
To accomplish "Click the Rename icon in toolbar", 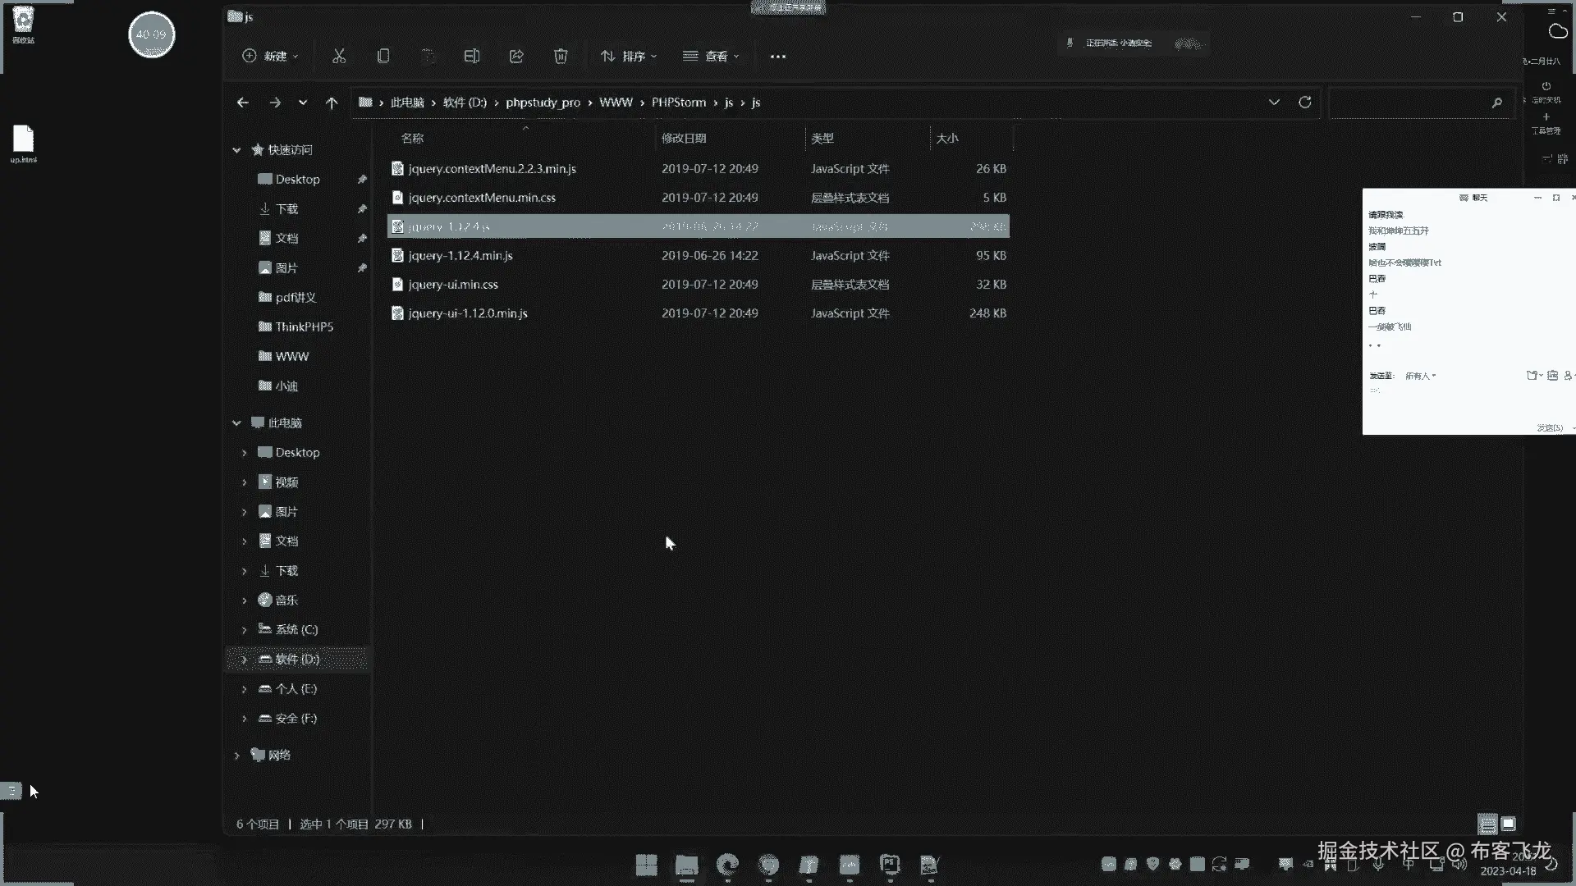I will point(472,57).
